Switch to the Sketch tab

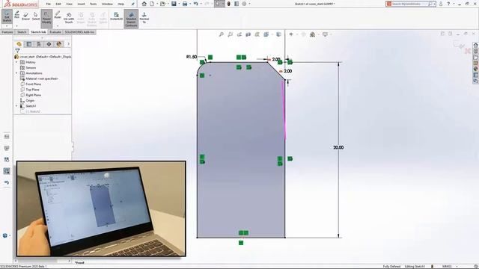click(x=22, y=32)
